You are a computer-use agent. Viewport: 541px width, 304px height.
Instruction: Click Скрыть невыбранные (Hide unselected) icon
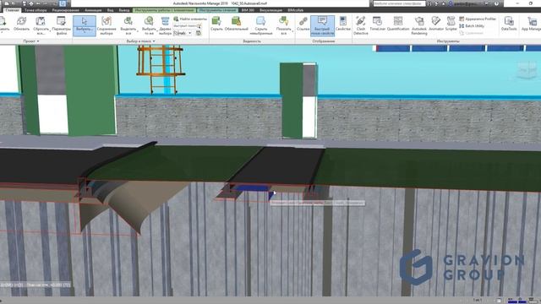tap(260, 21)
